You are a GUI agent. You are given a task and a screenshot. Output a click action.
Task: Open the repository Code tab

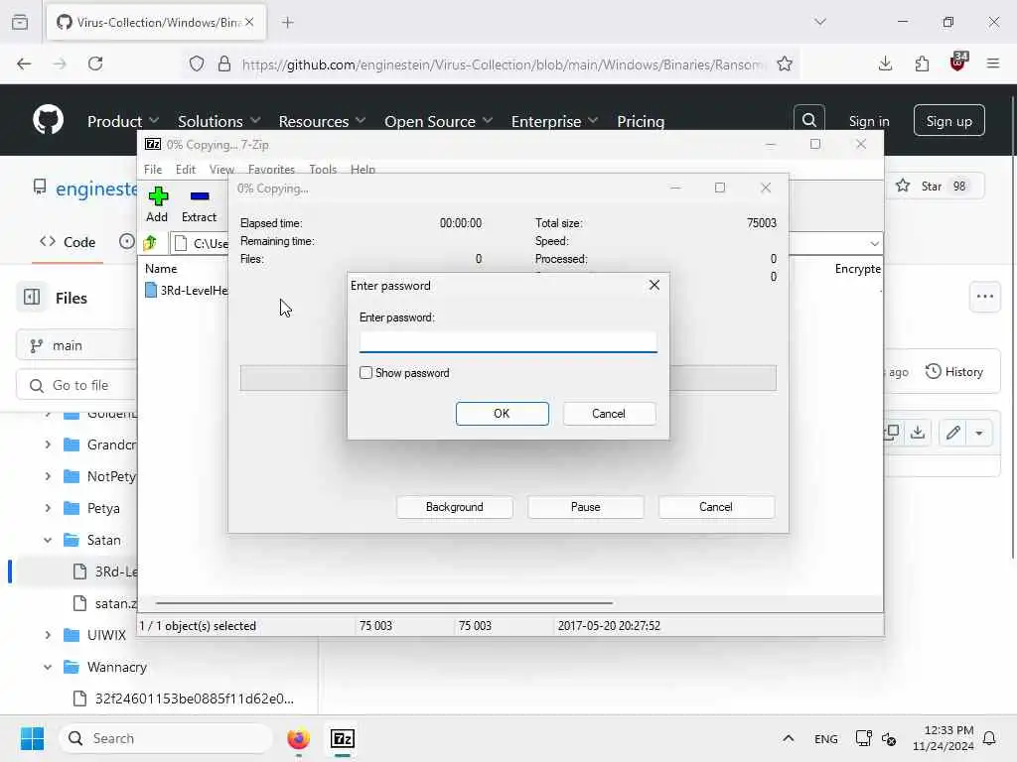coord(68,242)
